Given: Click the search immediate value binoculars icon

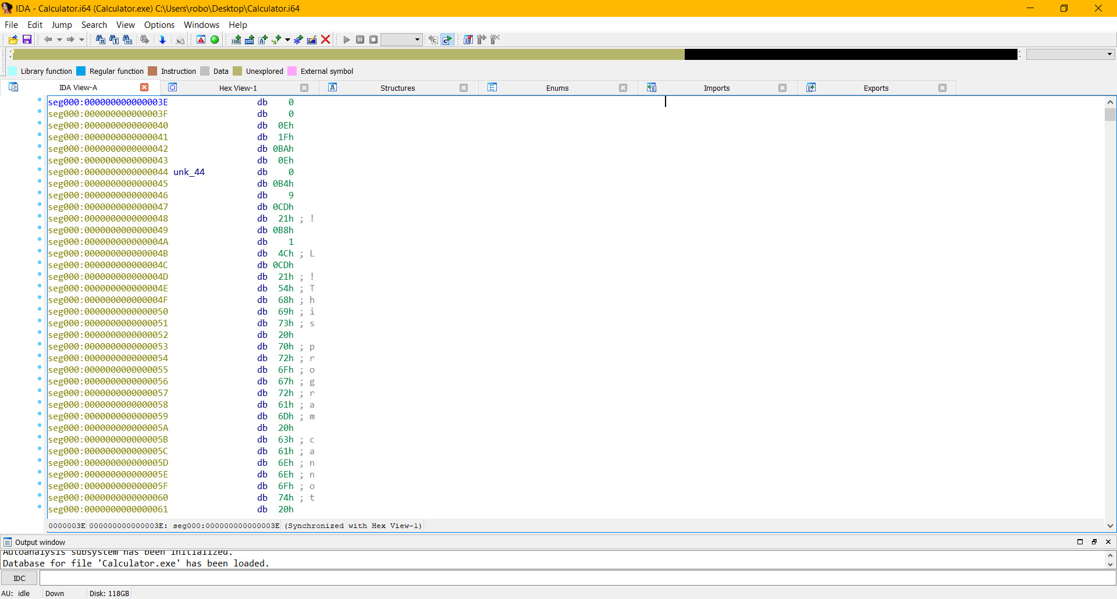Looking at the screenshot, I should click(x=100, y=40).
